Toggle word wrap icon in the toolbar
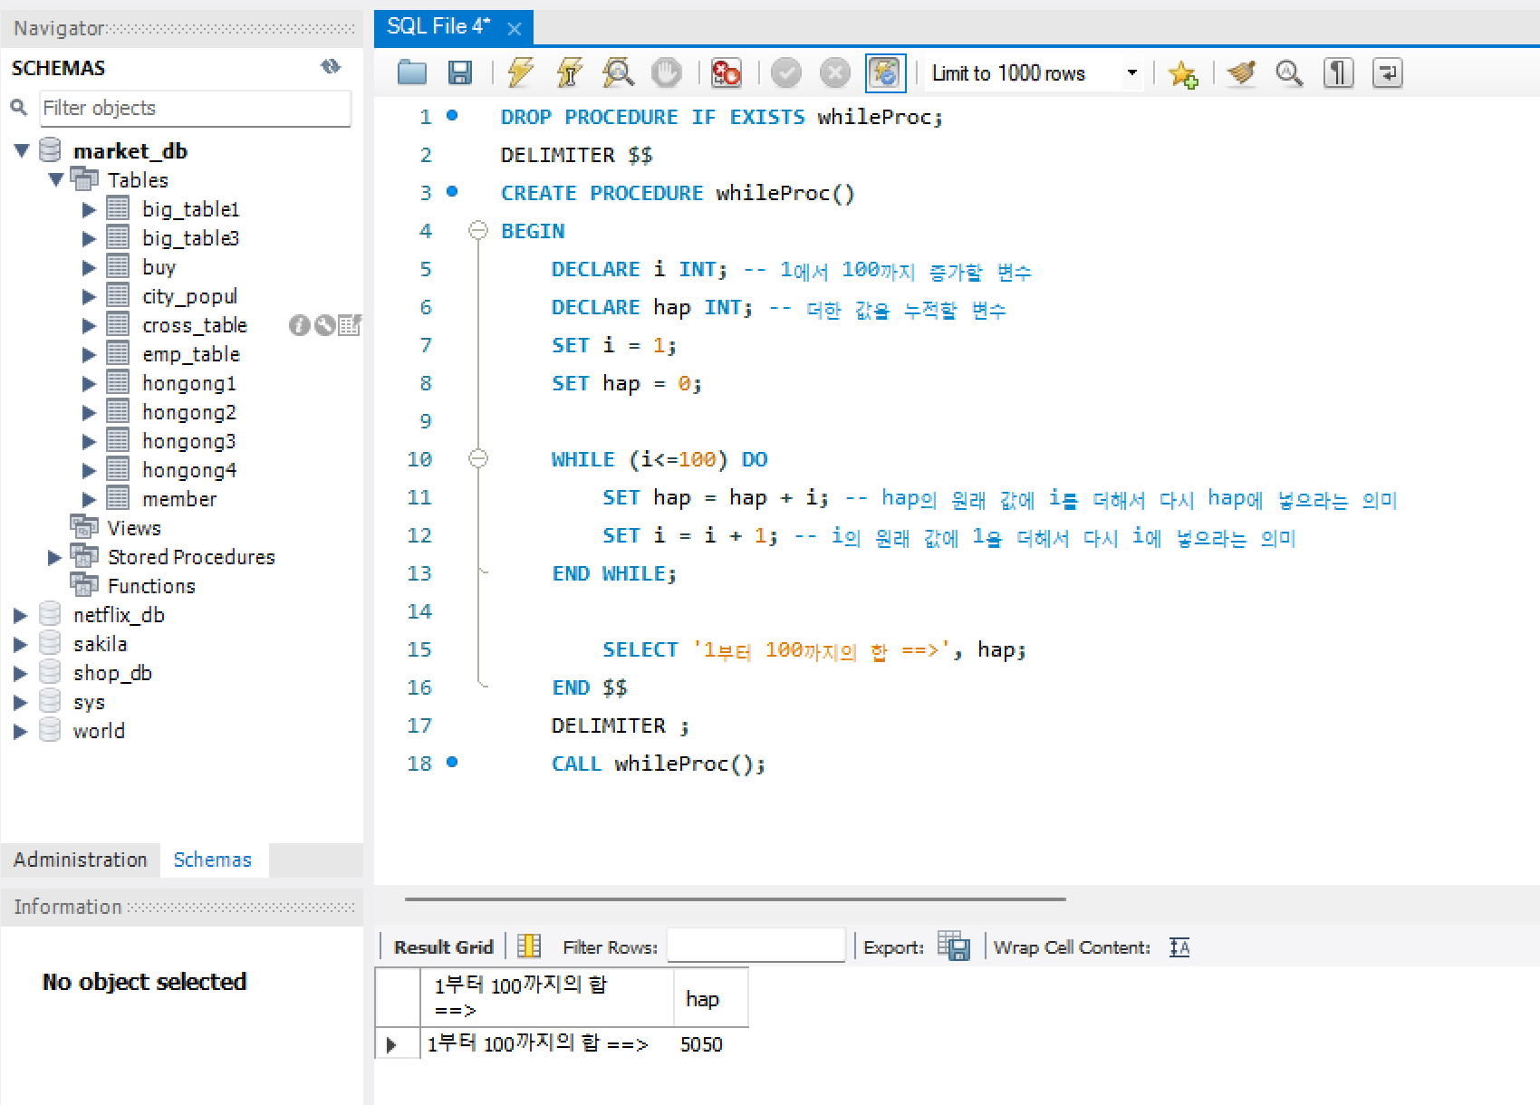The height and width of the screenshot is (1105, 1540). tap(1387, 72)
